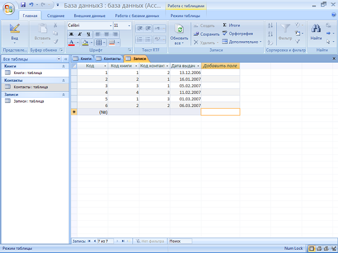Sort descending with the Z-A icon

tap(270, 34)
